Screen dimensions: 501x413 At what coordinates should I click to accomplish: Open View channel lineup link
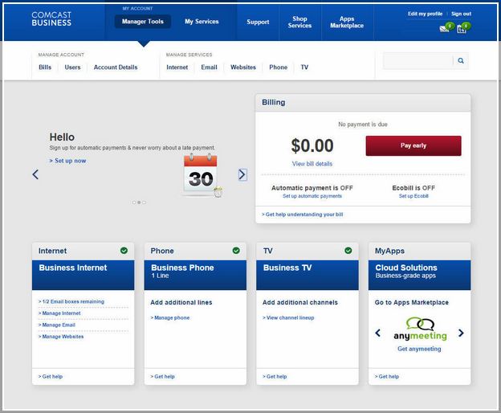coord(288,317)
